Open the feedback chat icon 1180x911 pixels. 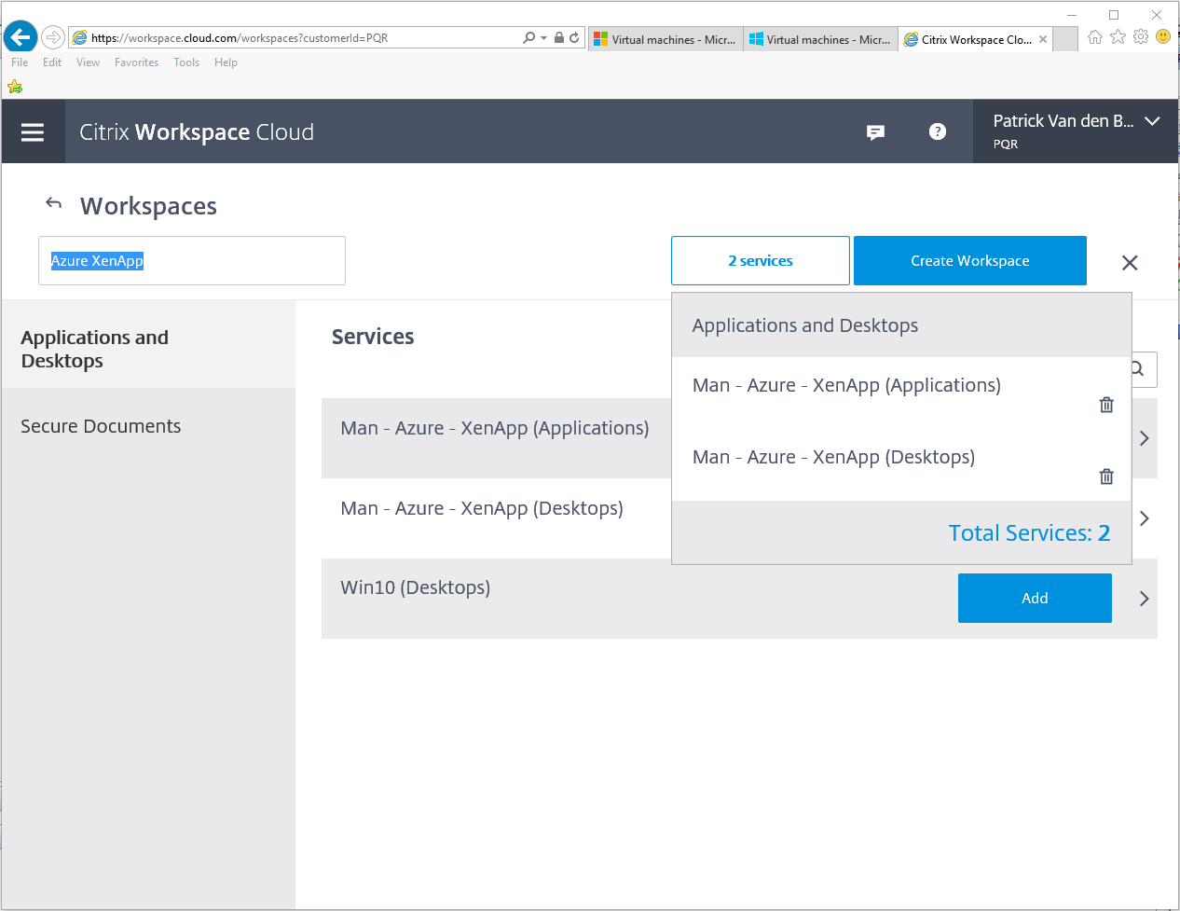coord(875,132)
